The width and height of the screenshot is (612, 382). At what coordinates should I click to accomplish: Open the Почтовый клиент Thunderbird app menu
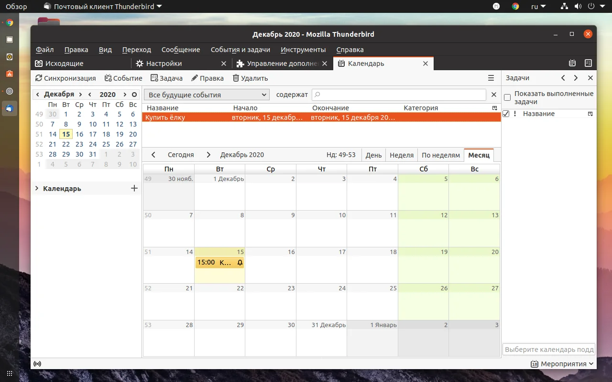(103, 7)
